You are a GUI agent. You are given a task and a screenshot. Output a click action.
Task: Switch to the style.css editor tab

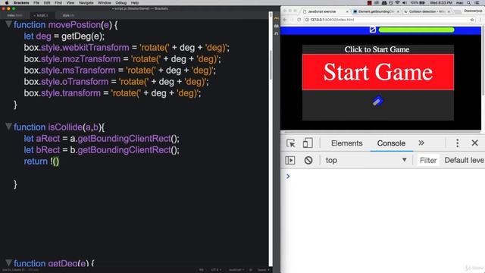68,15
